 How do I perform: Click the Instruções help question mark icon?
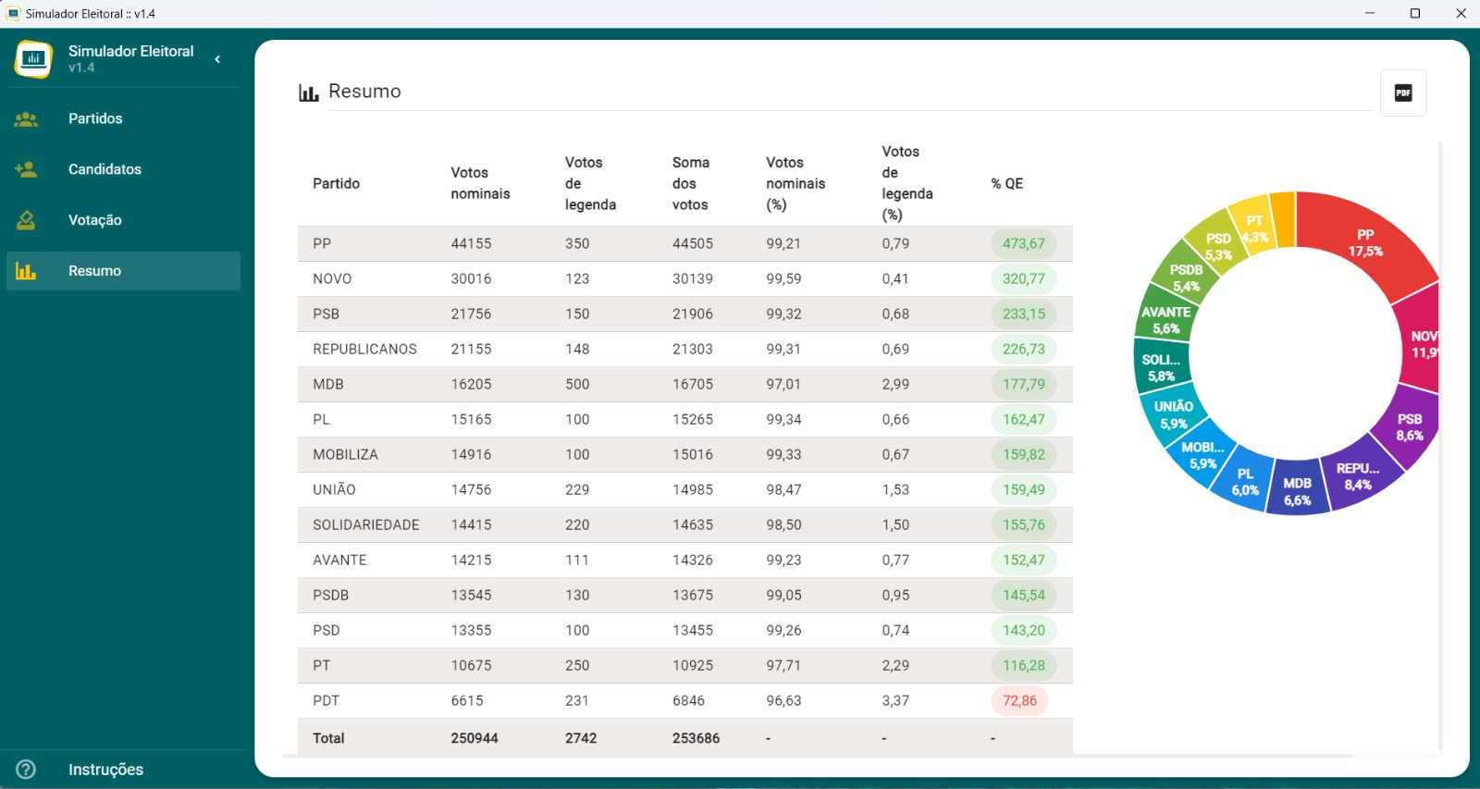[26, 770]
